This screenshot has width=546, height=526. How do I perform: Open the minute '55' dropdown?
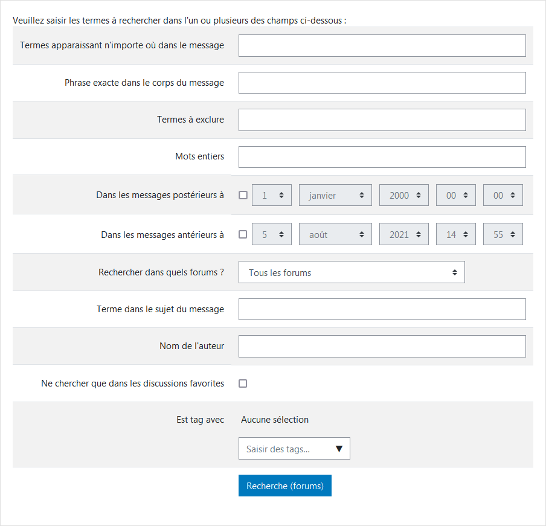(503, 234)
